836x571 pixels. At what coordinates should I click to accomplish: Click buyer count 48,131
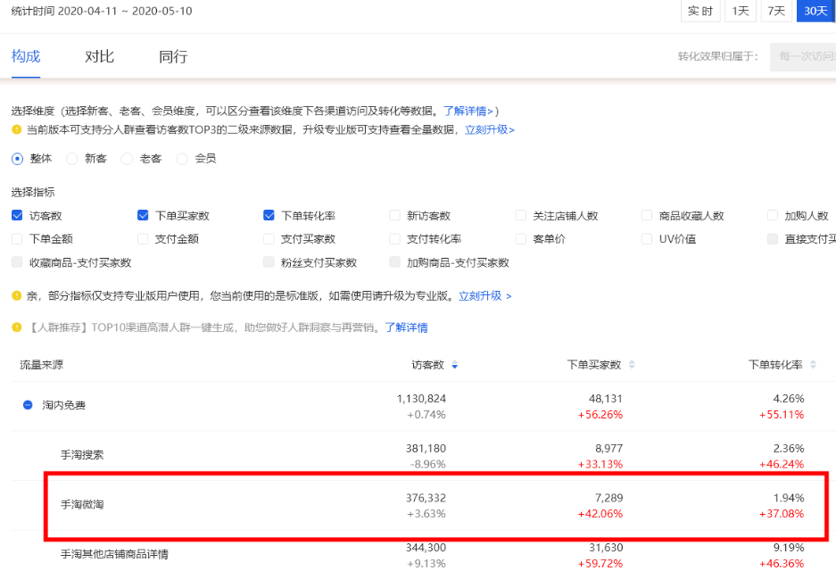click(606, 399)
